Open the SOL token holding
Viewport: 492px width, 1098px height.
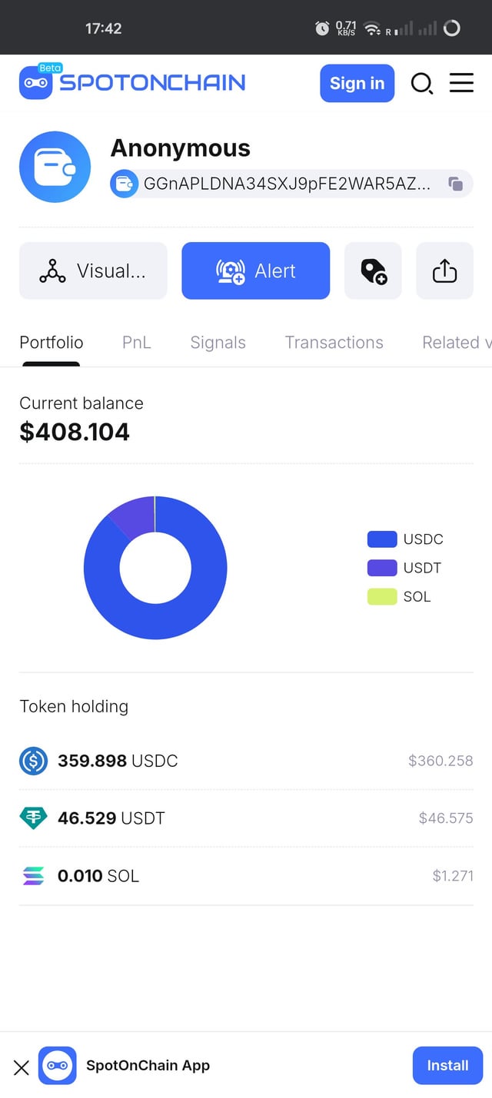[x=98, y=876]
